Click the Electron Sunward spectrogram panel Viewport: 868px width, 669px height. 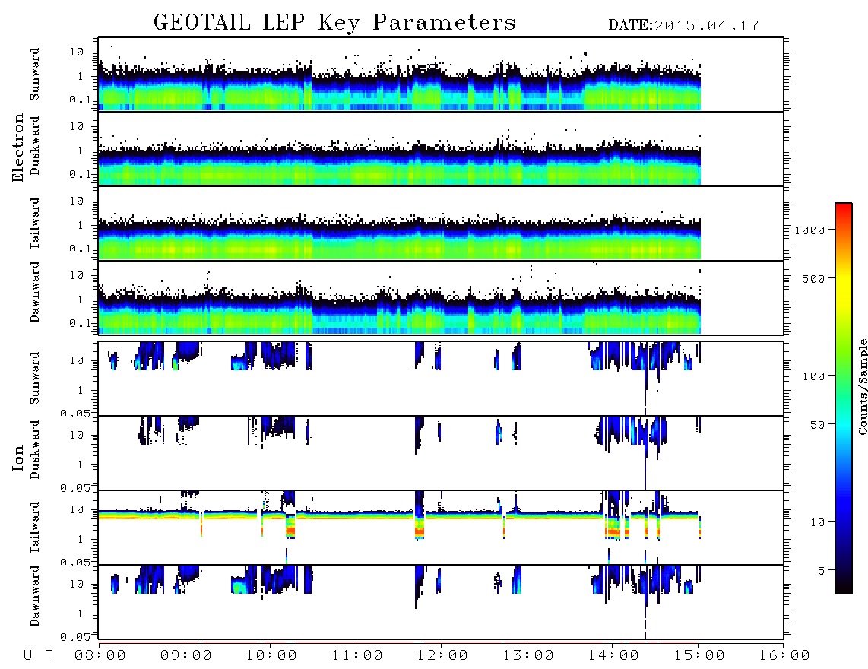[x=441, y=75]
